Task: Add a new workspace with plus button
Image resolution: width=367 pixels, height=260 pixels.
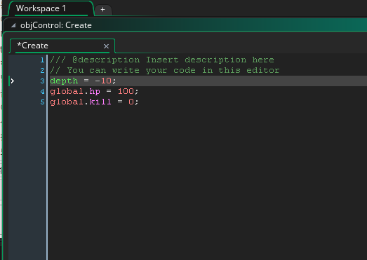Action: (102, 10)
